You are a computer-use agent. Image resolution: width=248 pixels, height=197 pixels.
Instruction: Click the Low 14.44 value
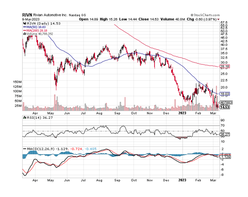pyautogui.click(x=128, y=19)
